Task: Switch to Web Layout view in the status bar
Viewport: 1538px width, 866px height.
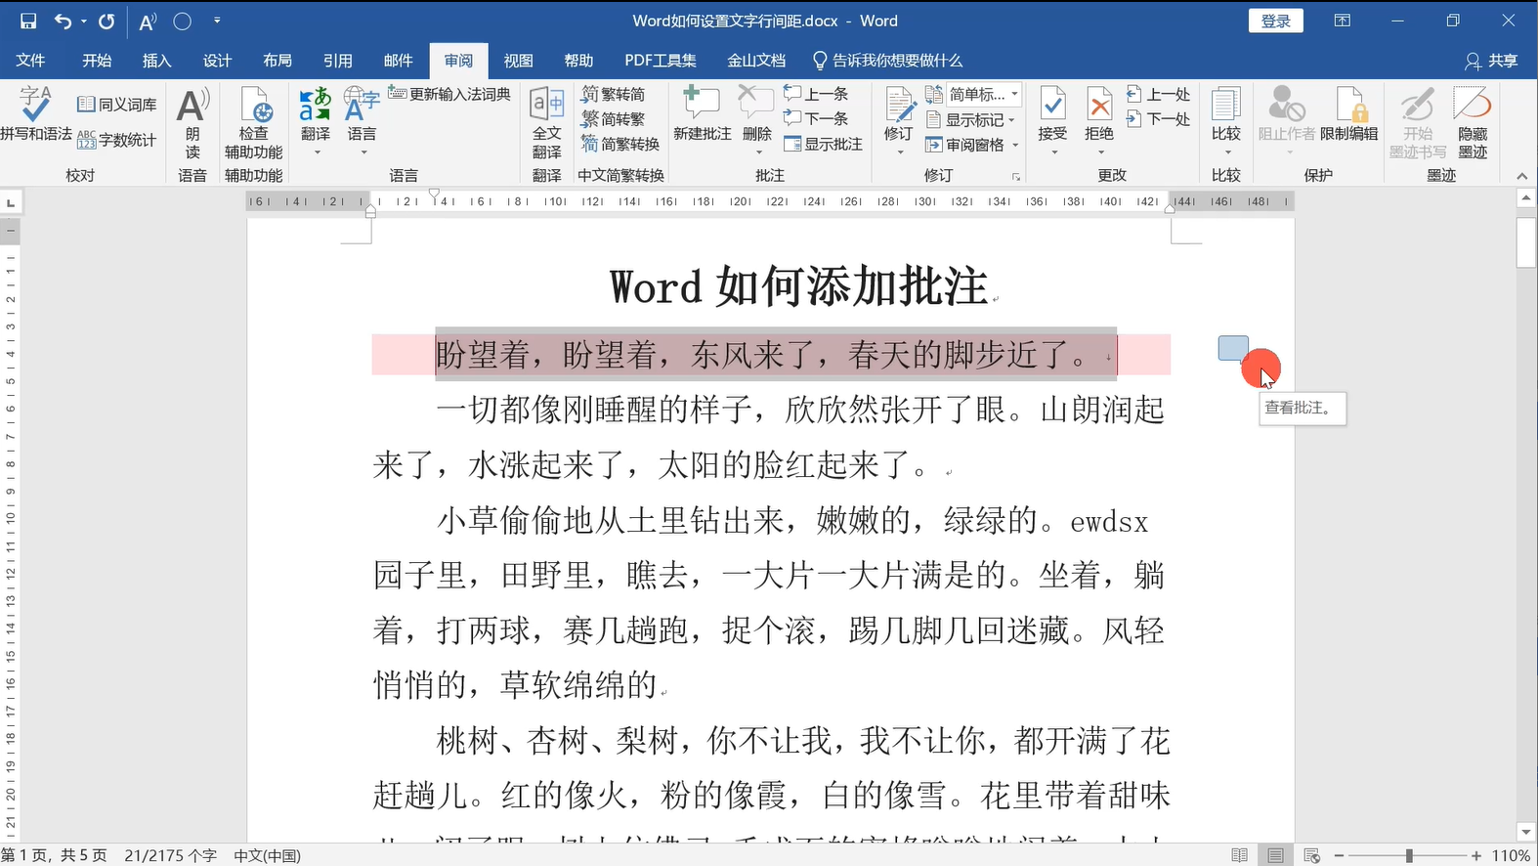Action: point(1311,855)
